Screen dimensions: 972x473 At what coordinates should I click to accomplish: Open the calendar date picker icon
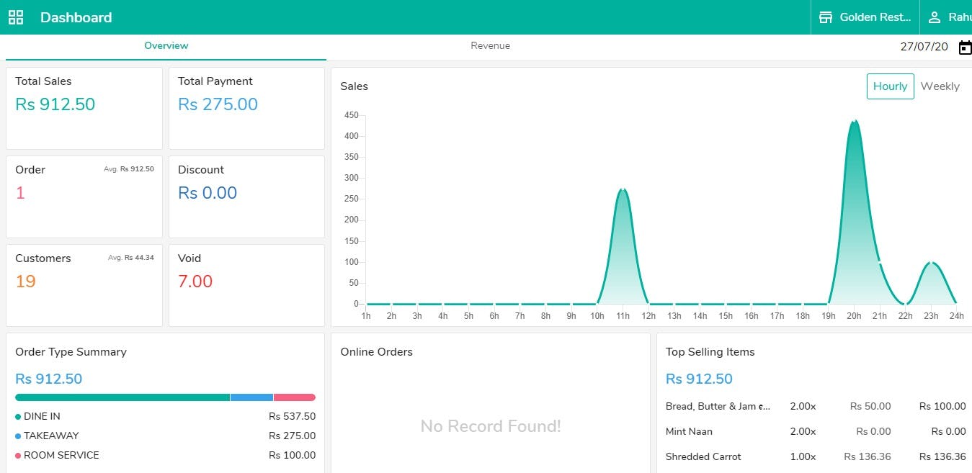(x=965, y=48)
